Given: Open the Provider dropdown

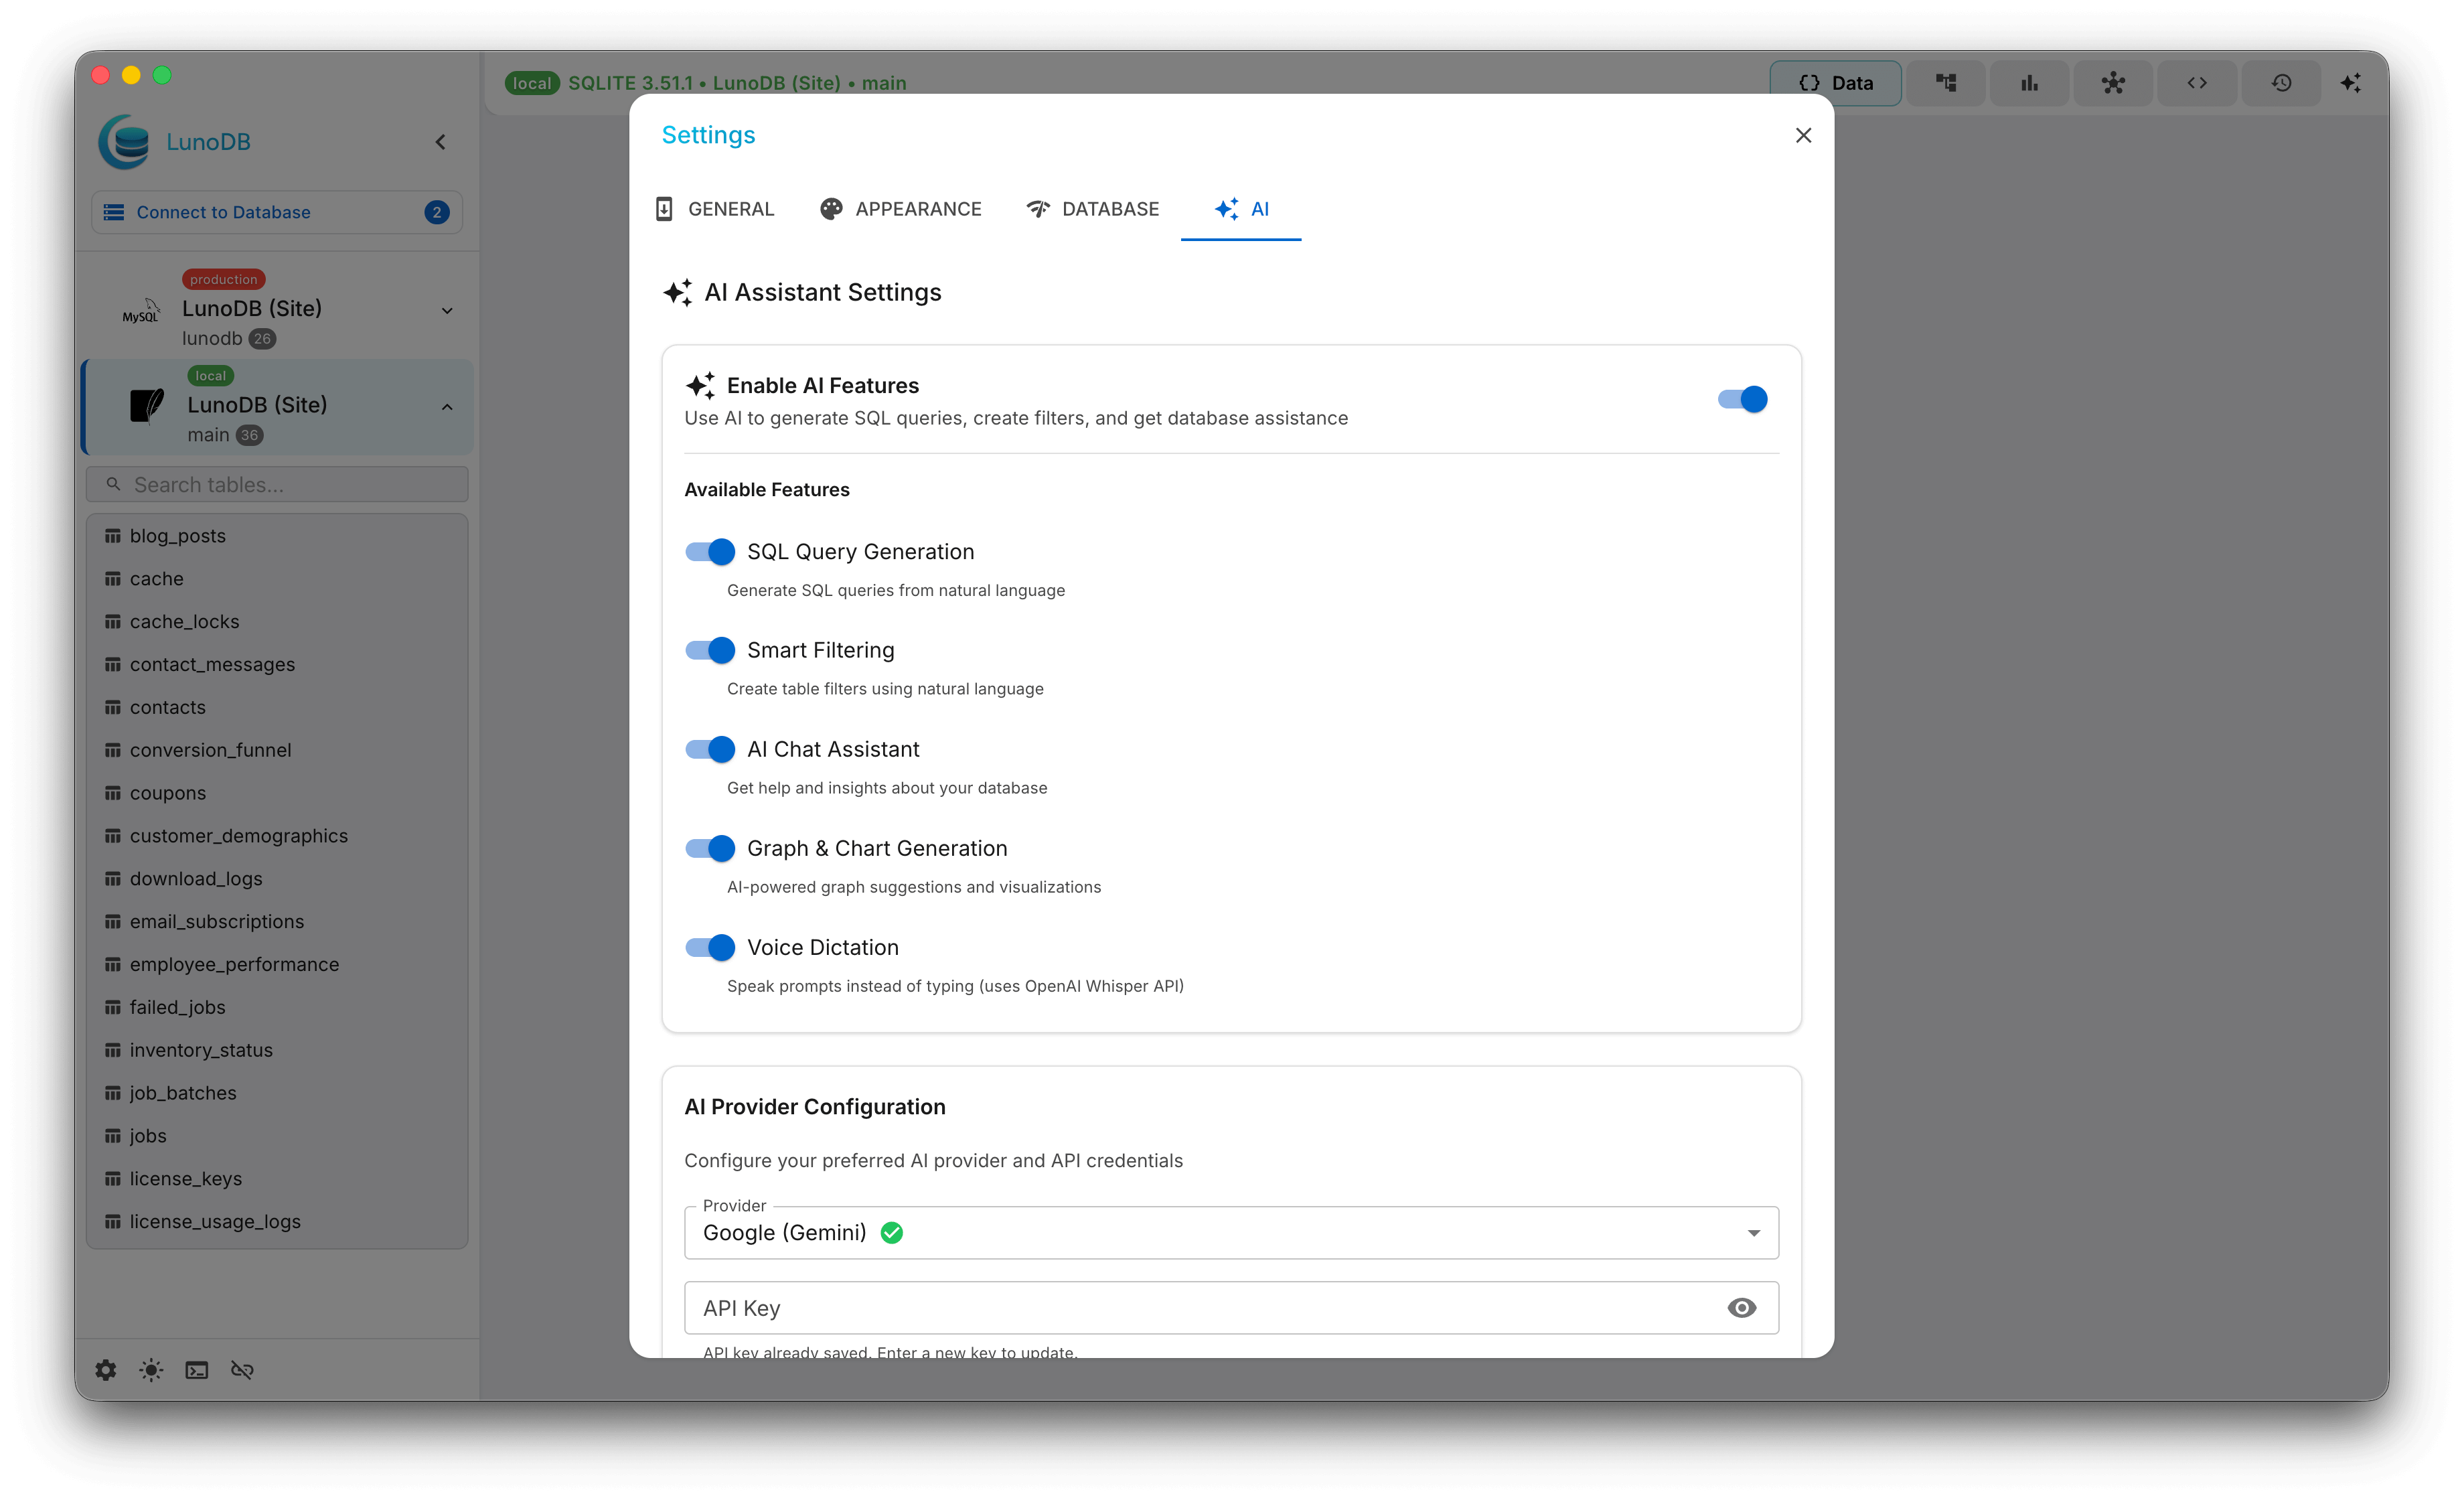Looking at the screenshot, I should [x=1230, y=1233].
